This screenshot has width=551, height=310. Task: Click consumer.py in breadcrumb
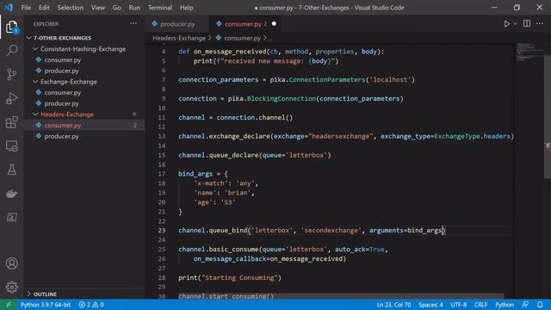pyautogui.click(x=243, y=38)
